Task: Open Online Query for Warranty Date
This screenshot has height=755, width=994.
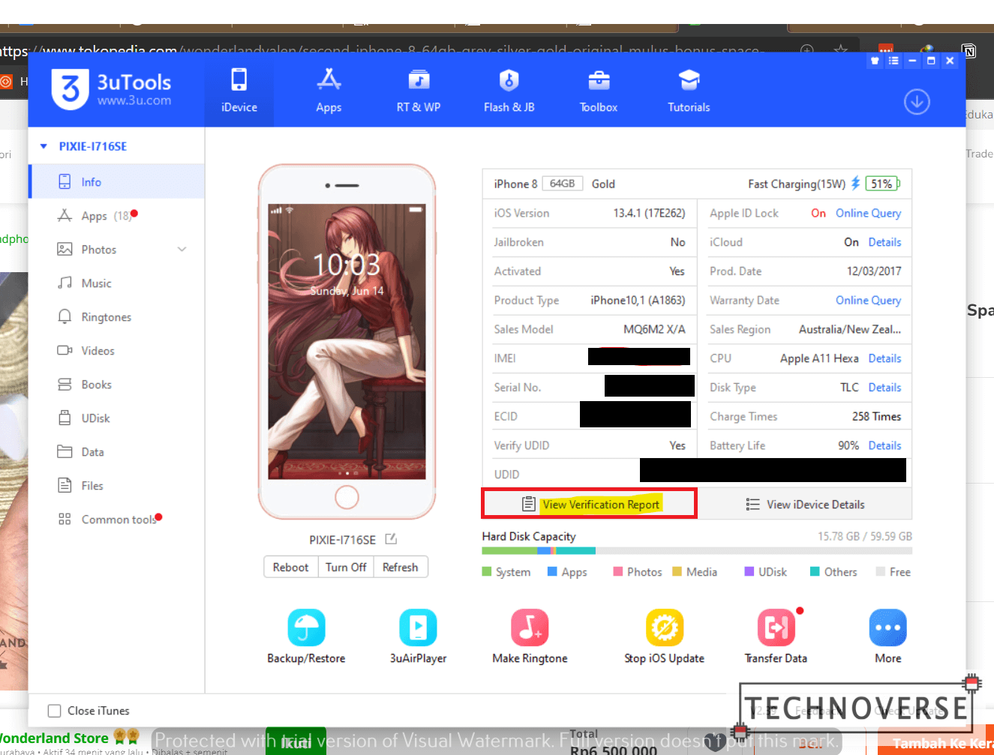Action: 868,300
